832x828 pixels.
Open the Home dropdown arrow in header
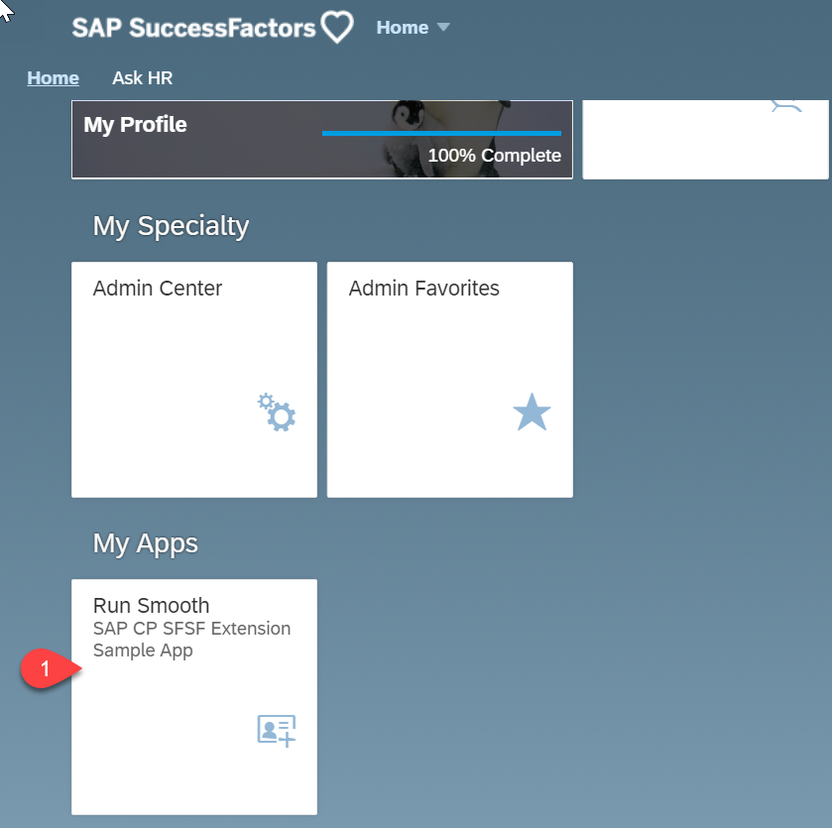coord(443,27)
